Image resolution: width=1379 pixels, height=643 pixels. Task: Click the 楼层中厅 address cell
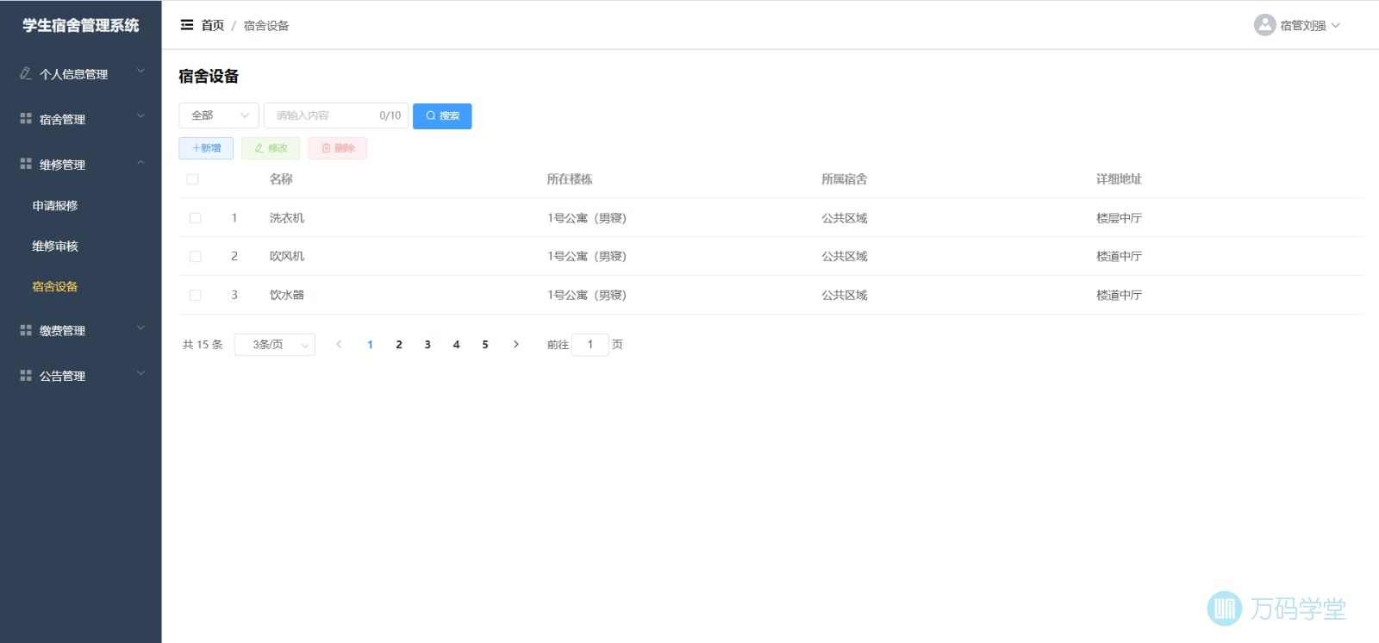click(x=1119, y=218)
